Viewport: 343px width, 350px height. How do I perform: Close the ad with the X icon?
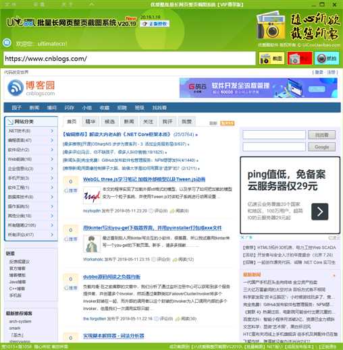242,237
